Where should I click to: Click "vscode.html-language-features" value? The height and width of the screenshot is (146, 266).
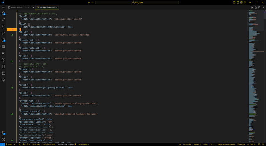coord(72,35)
